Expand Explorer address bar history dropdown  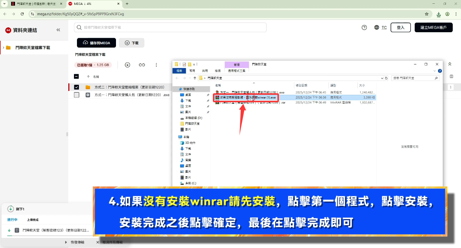[382, 78]
